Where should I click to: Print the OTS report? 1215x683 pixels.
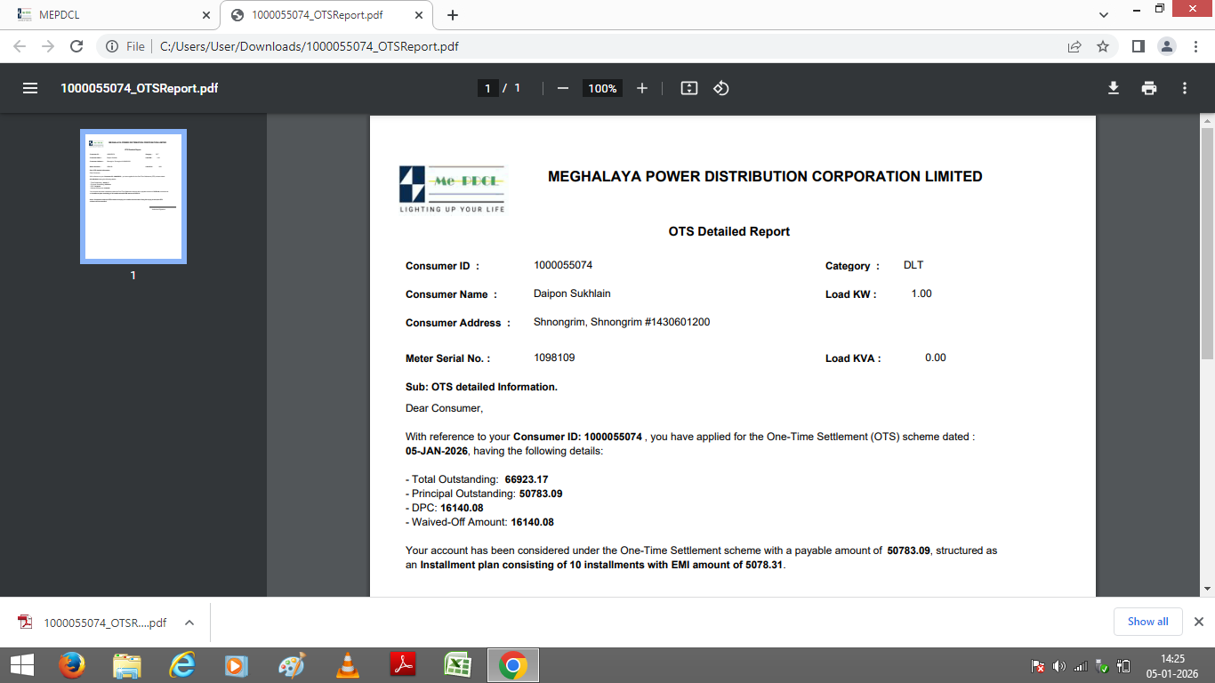click(x=1149, y=88)
